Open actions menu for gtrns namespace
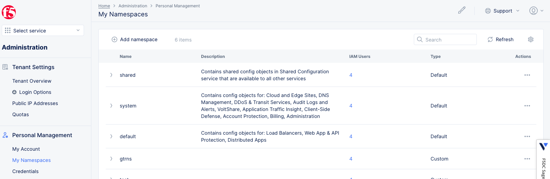 (x=527, y=159)
